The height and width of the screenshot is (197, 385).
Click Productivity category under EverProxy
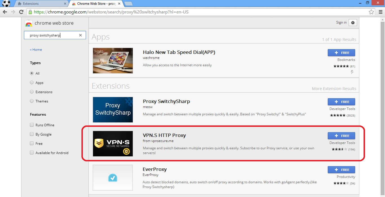point(346,177)
